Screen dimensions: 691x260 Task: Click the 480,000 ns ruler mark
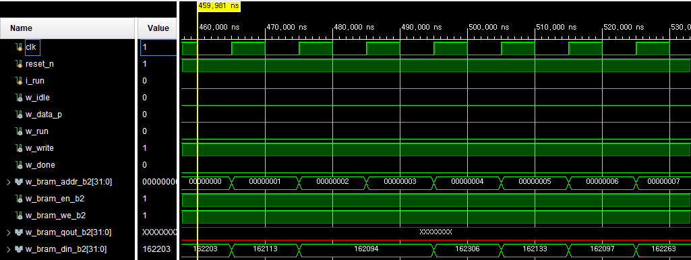click(354, 28)
